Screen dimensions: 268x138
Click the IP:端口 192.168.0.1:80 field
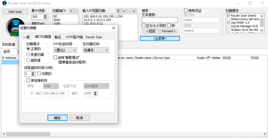56,93
